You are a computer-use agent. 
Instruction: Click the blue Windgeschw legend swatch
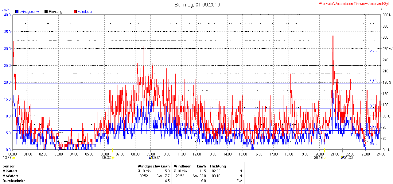17,12
